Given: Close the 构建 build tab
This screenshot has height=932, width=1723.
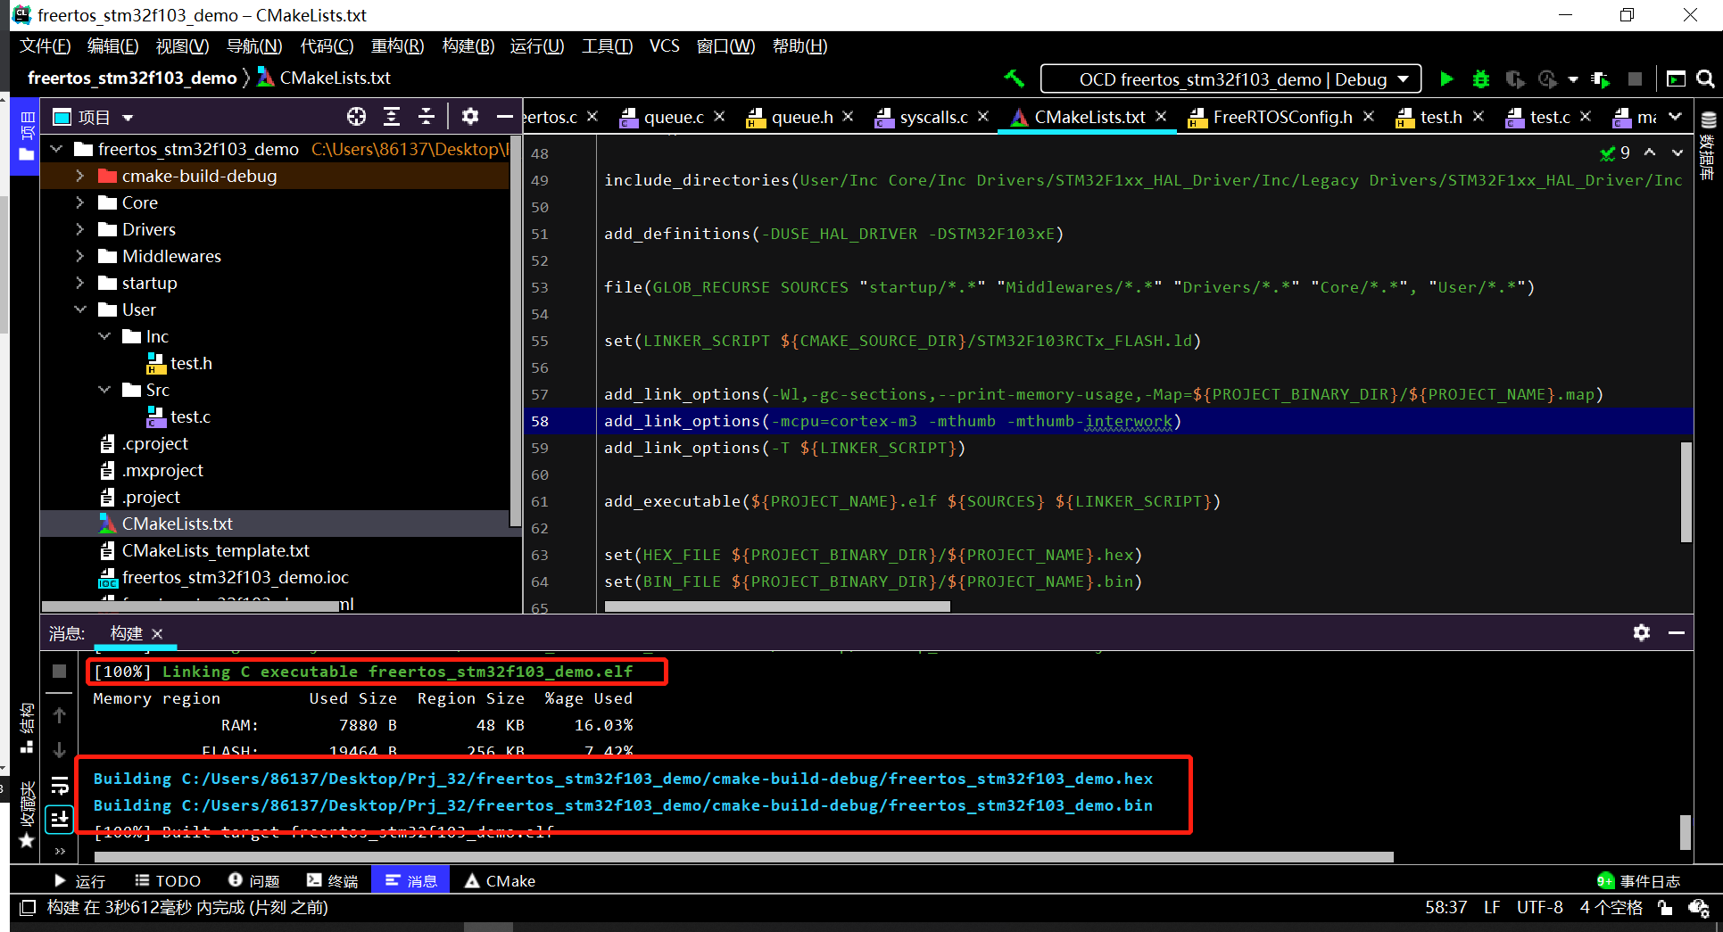Looking at the screenshot, I should pos(157,633).
